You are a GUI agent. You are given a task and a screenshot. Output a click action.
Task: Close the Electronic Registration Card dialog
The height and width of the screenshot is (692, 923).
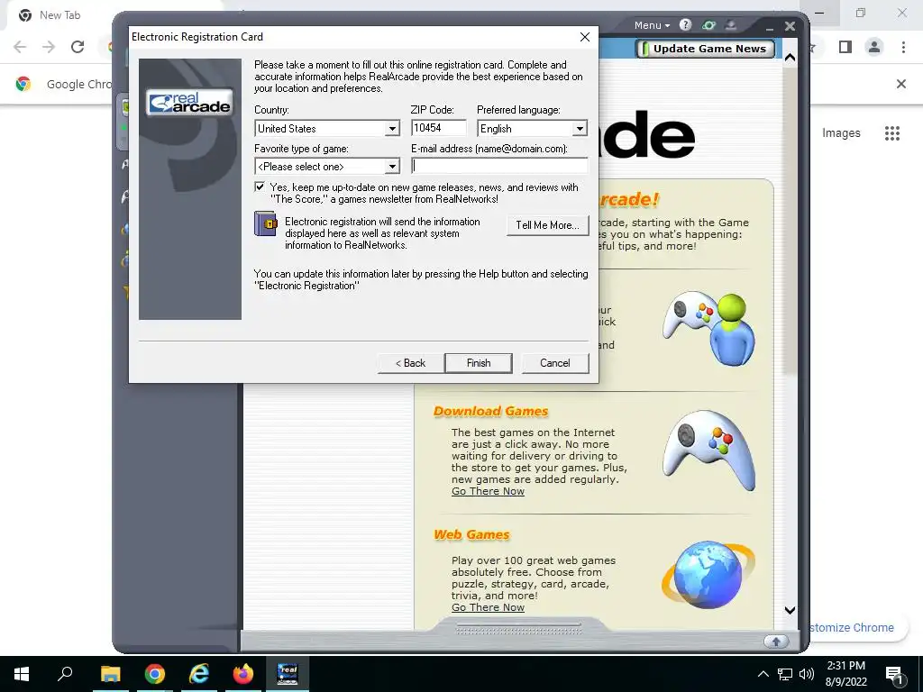[584, 37]
